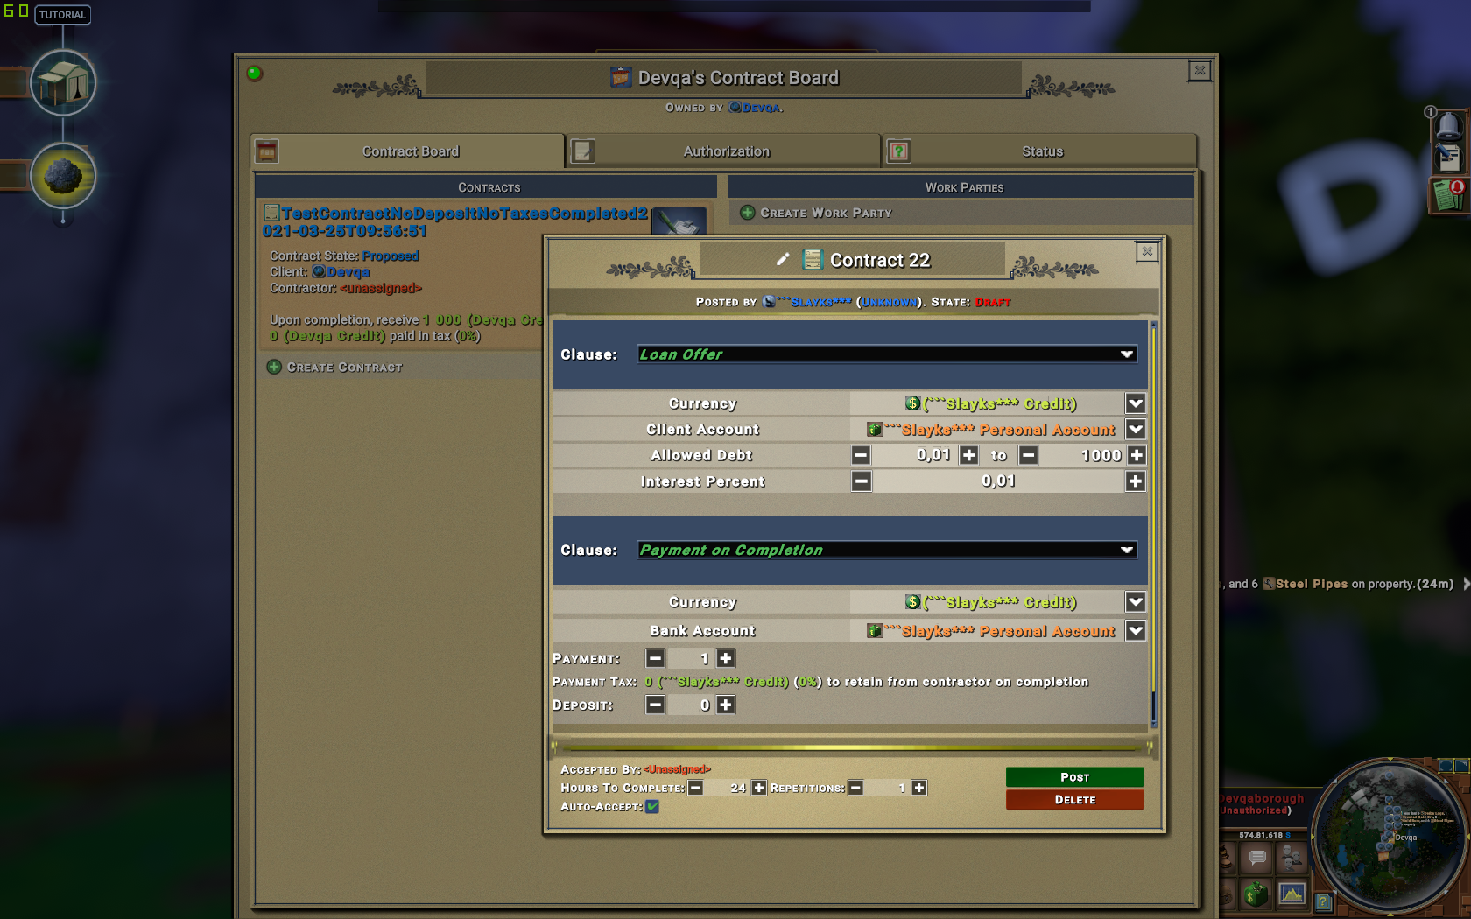1471x919 pixels.
Task: Click the Contract Board title icon
Action: 621,77
